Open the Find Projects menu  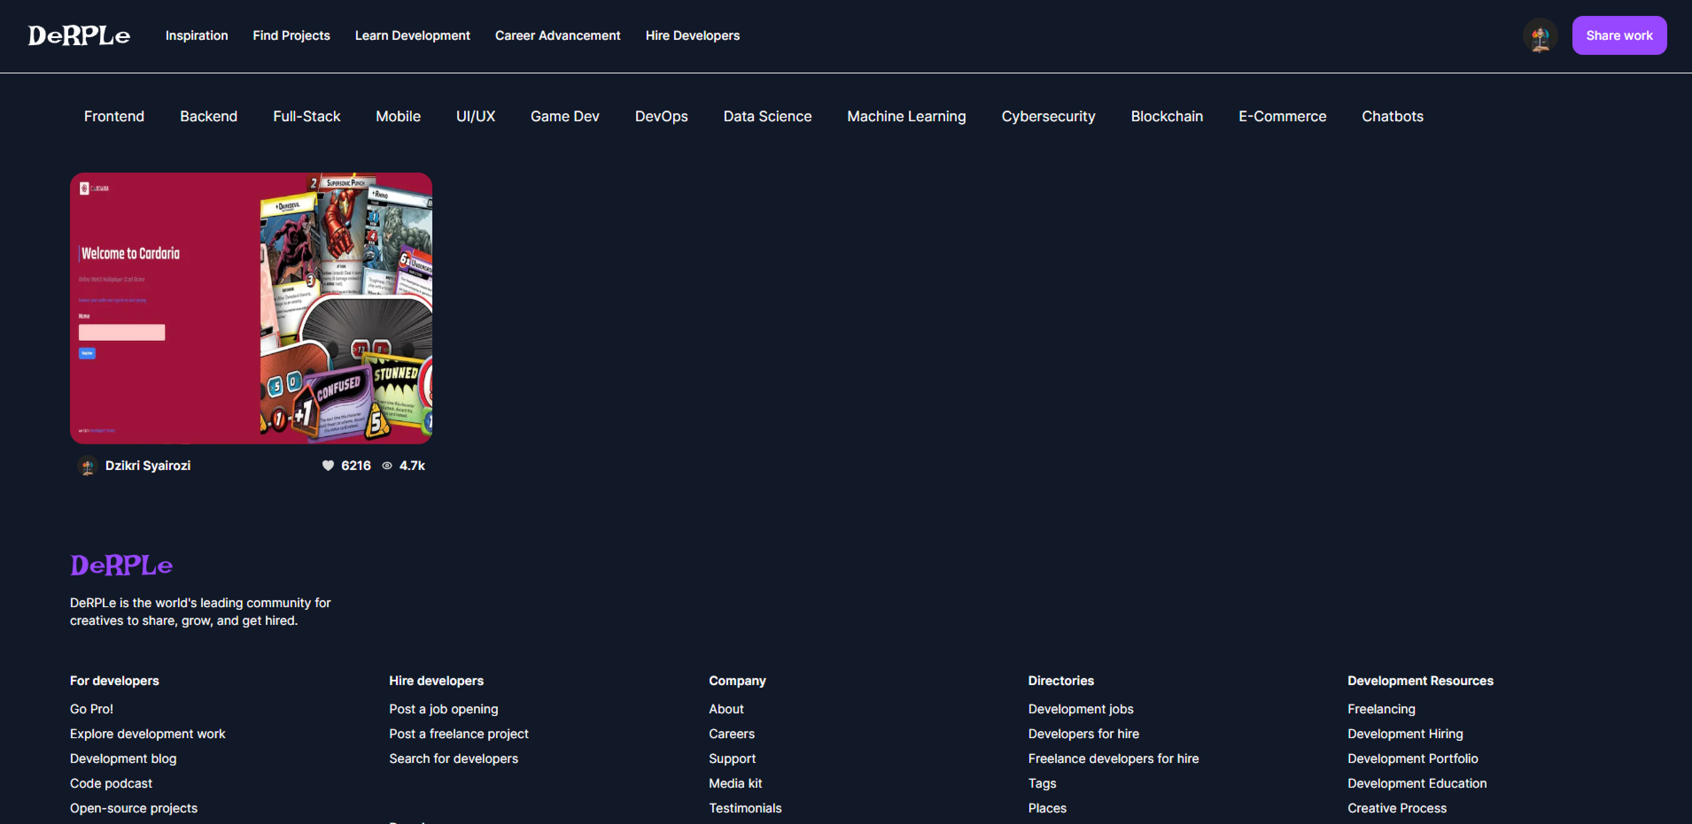[x=291, y=35]
